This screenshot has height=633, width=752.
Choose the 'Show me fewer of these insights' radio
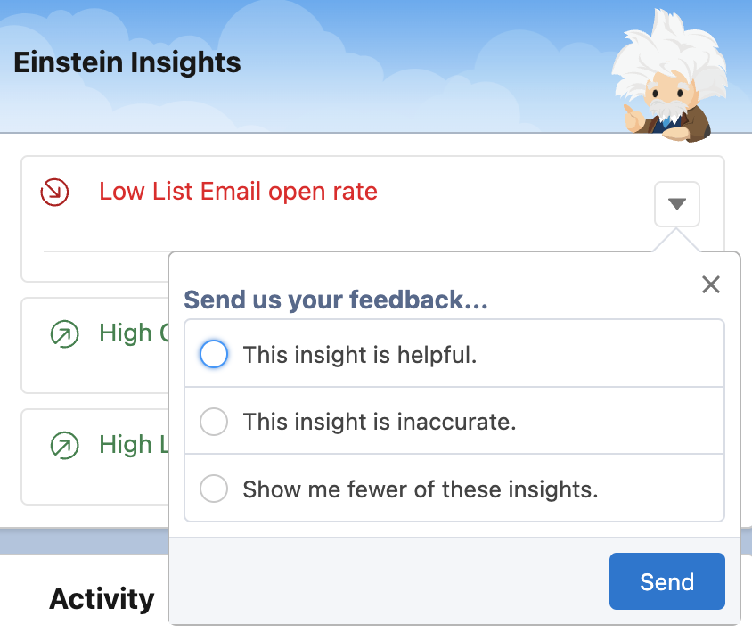pyautogui.click(x=214, y=489)
